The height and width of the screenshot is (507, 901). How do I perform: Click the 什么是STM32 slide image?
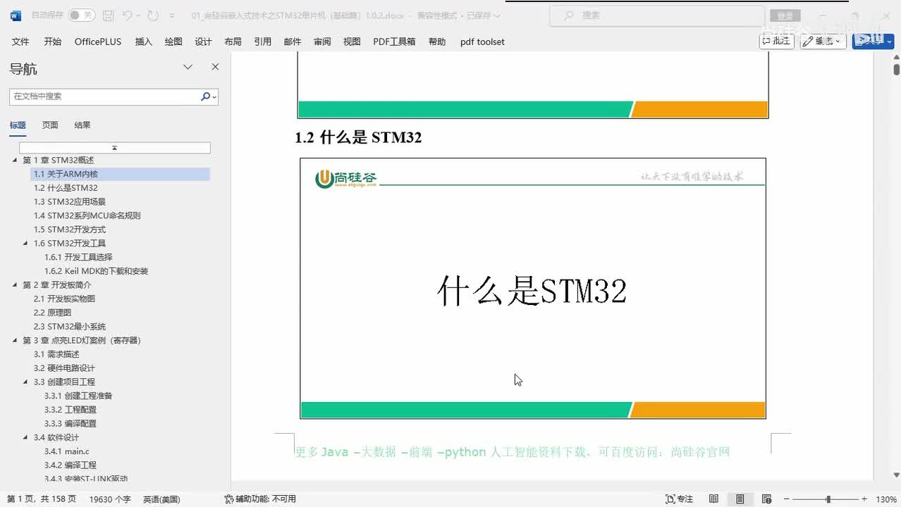click(x=532, y=289)
